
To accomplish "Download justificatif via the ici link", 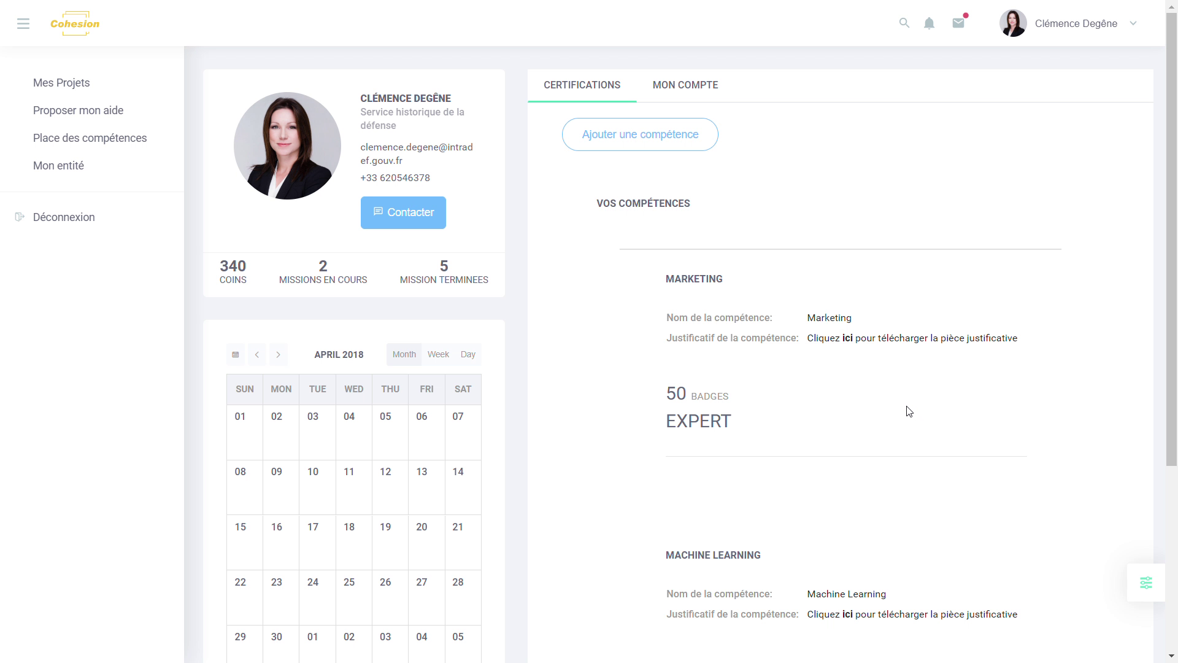I will 847,338.
